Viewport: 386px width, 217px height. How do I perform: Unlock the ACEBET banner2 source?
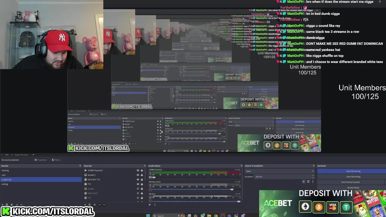tap(142, 170)
